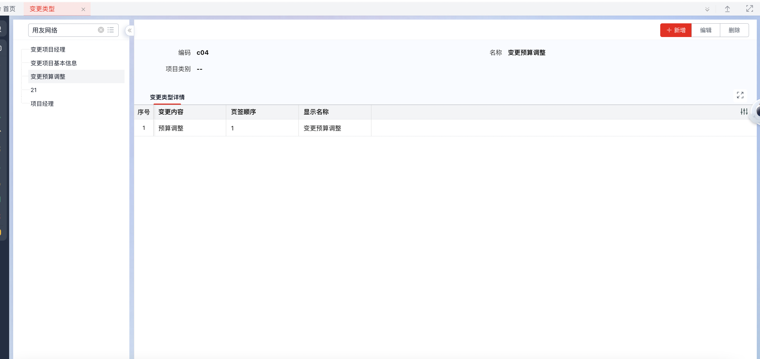
Task: Expand detail table to fullscreen
Action: [740, 95]
